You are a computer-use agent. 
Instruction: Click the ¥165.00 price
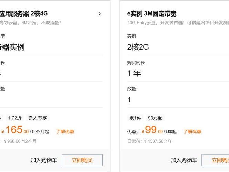tap(15, 130)
